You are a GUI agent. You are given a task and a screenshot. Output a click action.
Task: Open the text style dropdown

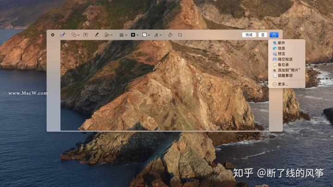(x=158, y=35)
